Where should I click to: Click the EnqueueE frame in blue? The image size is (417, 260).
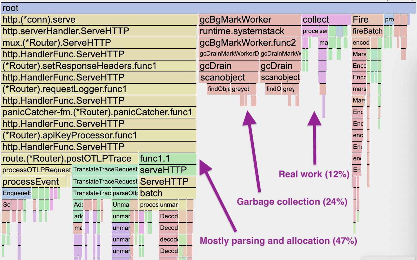pos(16,193)
